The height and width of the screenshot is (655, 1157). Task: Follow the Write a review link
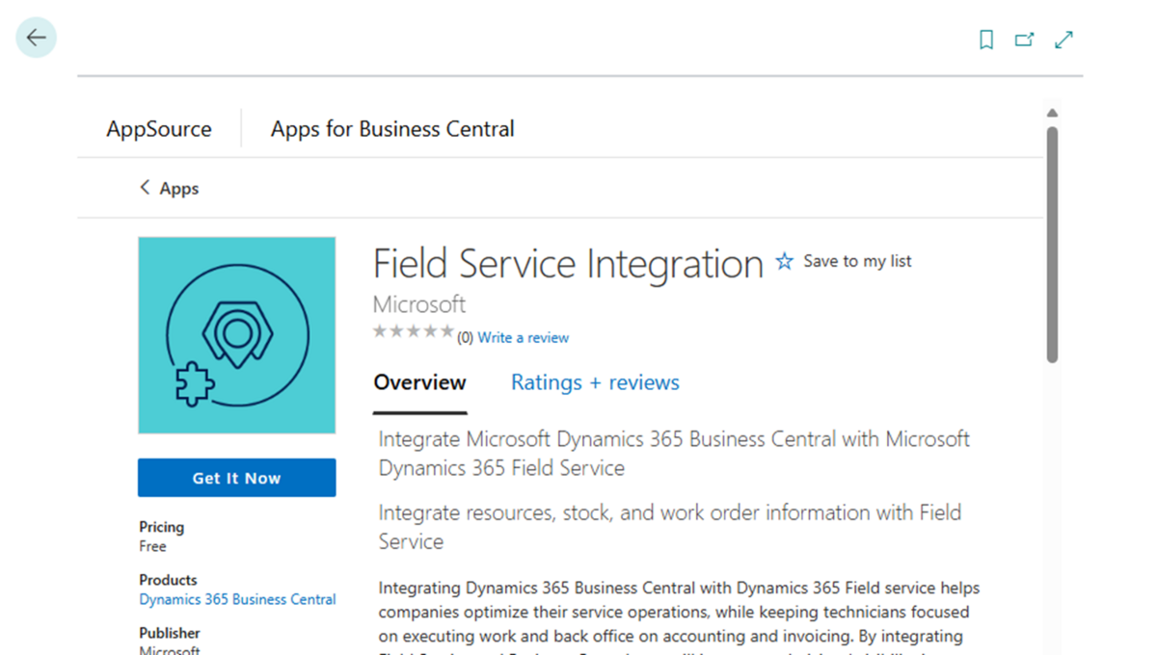(x=523, y=337)
